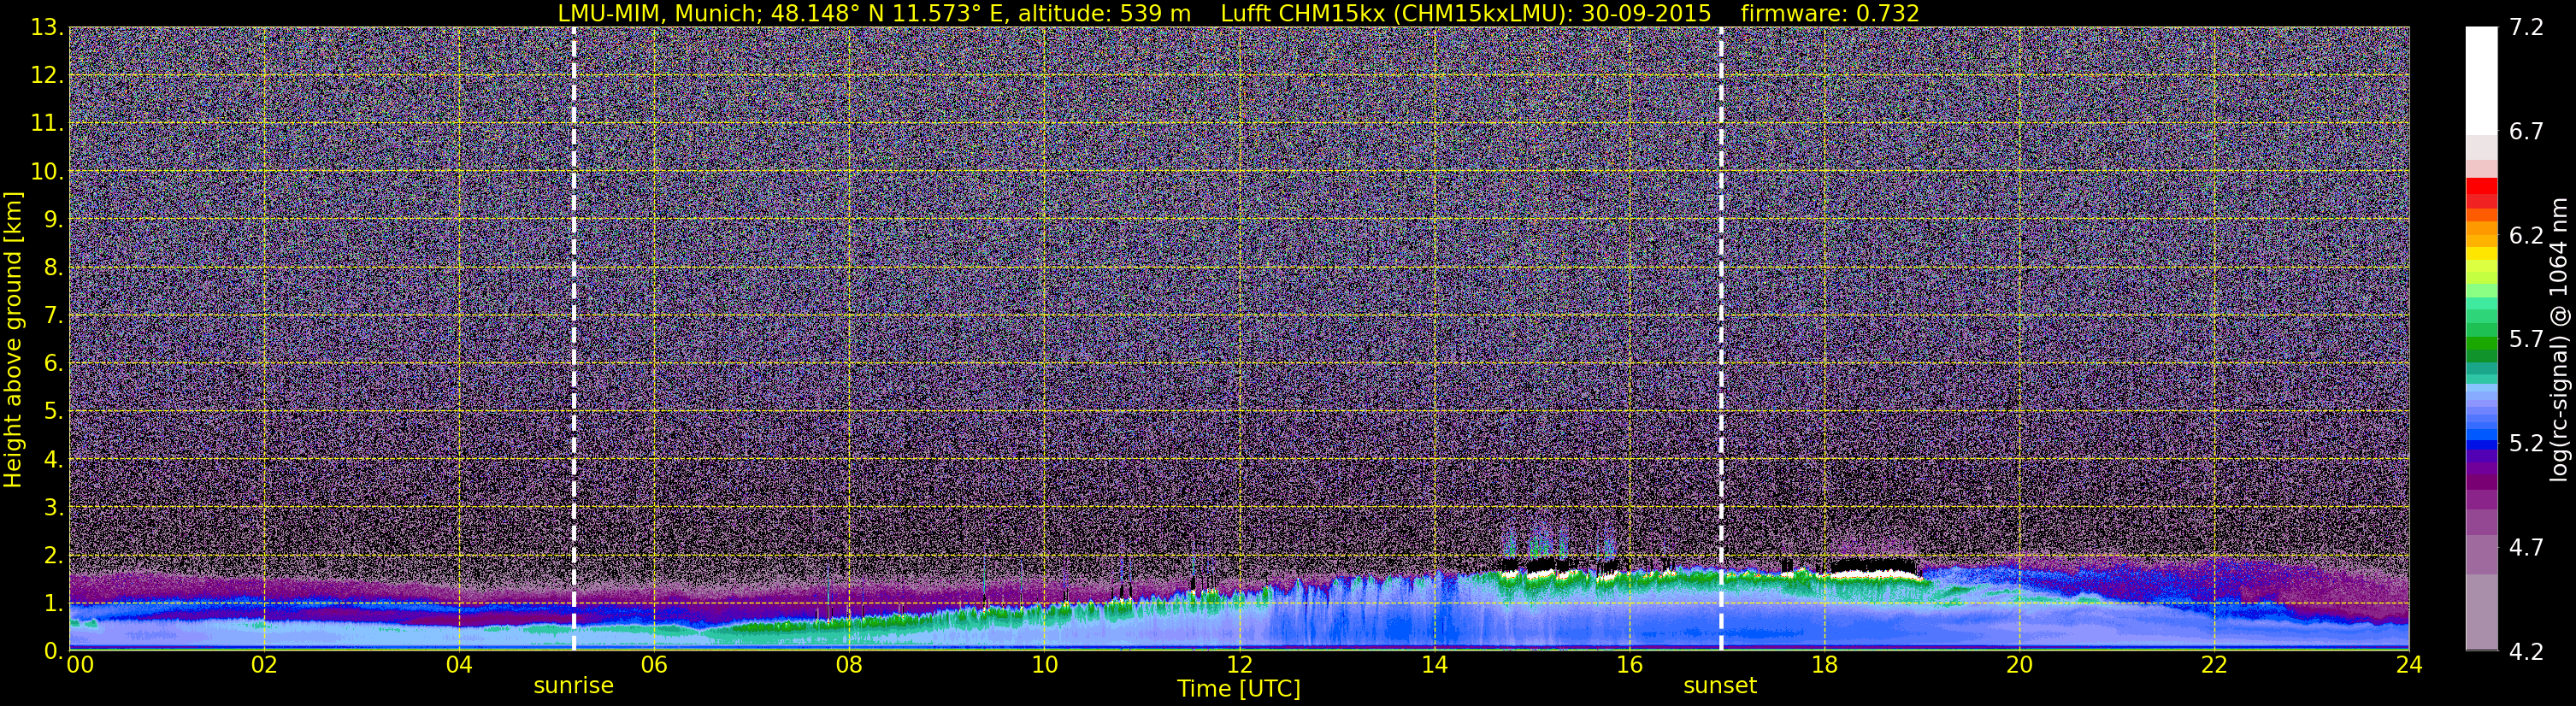The width and height of the screenshot is (2576, 706).
Task: Click the height axis tick label '4.'
Action: [x=54, y=459]
